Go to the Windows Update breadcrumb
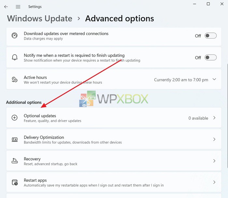The image size is (228, 198). (40, 19)
